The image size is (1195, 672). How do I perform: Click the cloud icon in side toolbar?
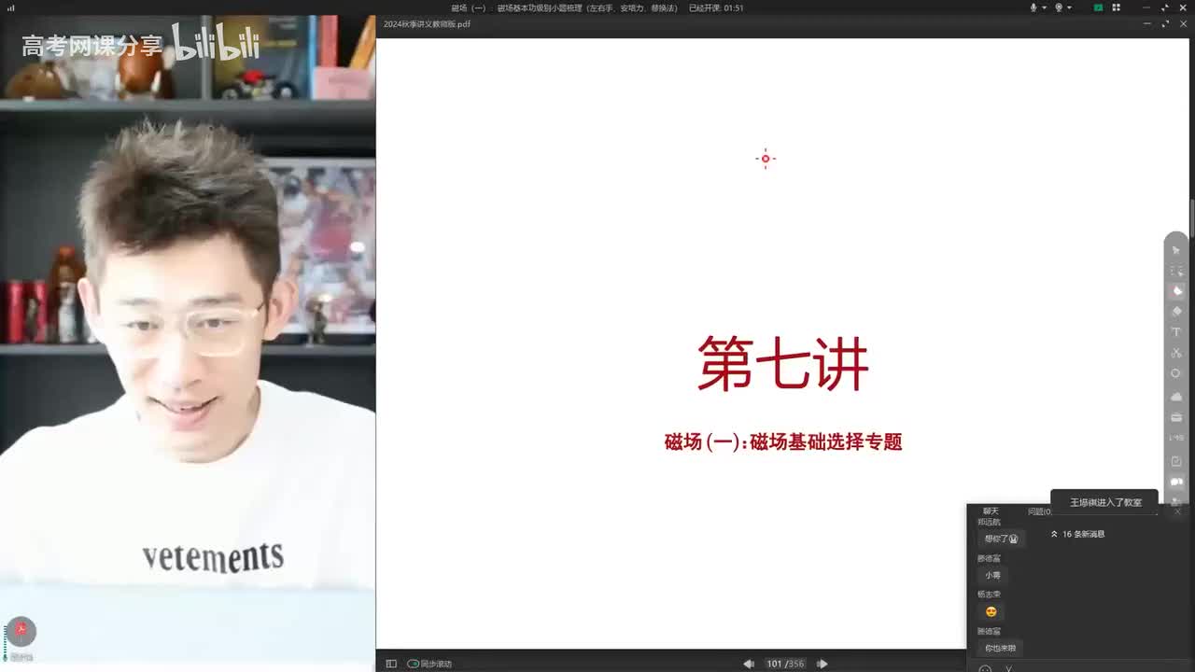point(1176,397)
